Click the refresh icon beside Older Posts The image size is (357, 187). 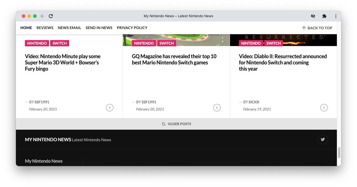point(164,124)
